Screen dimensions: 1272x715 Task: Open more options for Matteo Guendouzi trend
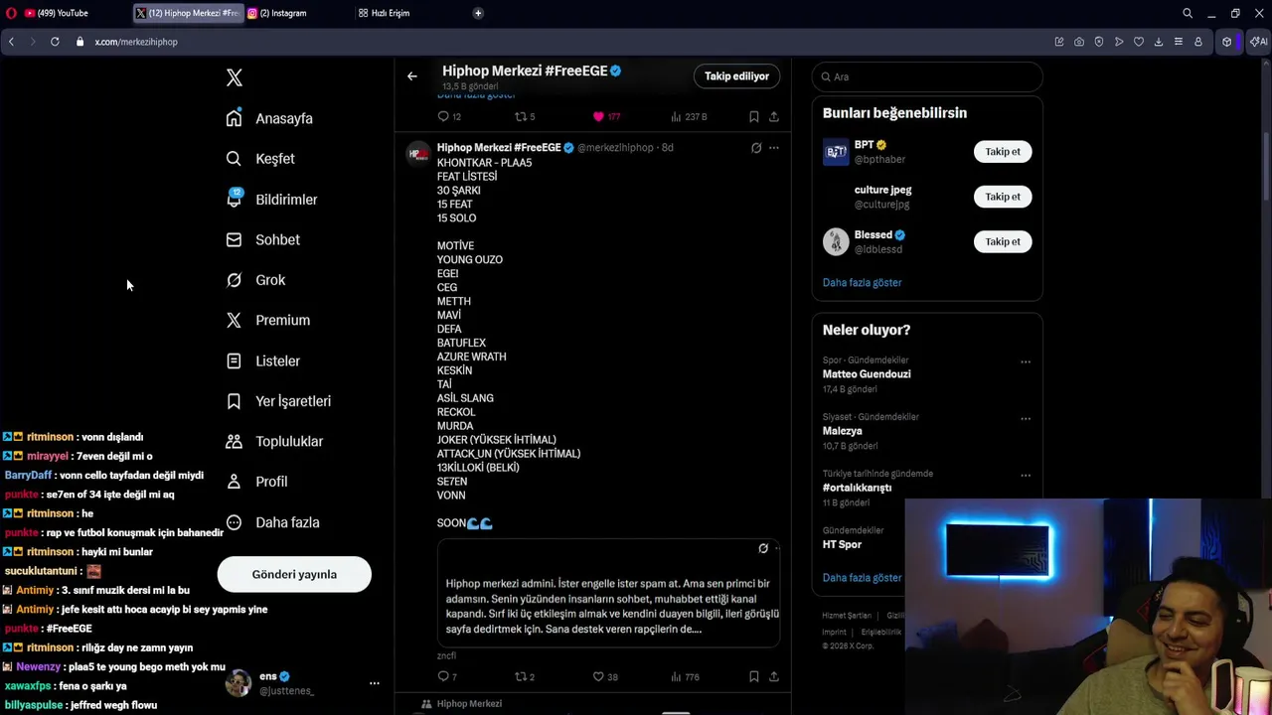tap(1026, 362)
